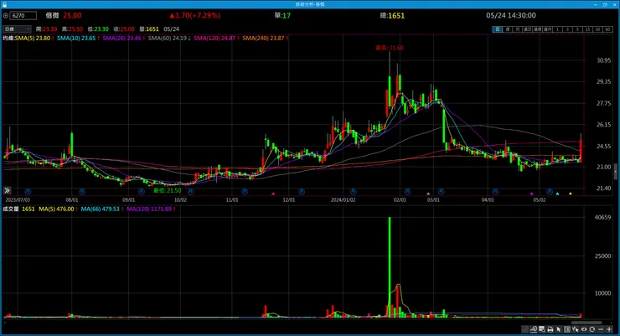Click the volume MA(5) 476.00 label
Screen dimensions: 620x336
(56, 209)
